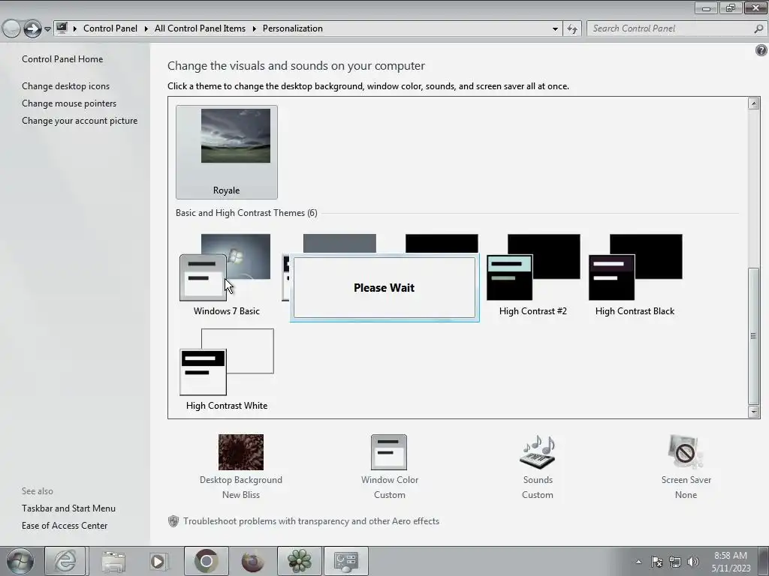Image resolution: width=769 pixels, height=576 pixels.
Task: Click the network tray icon
Action: pos(675,562)
